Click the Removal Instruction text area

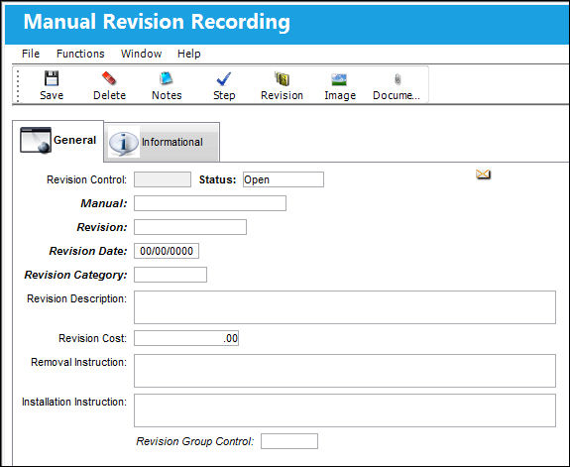[345, 371]
